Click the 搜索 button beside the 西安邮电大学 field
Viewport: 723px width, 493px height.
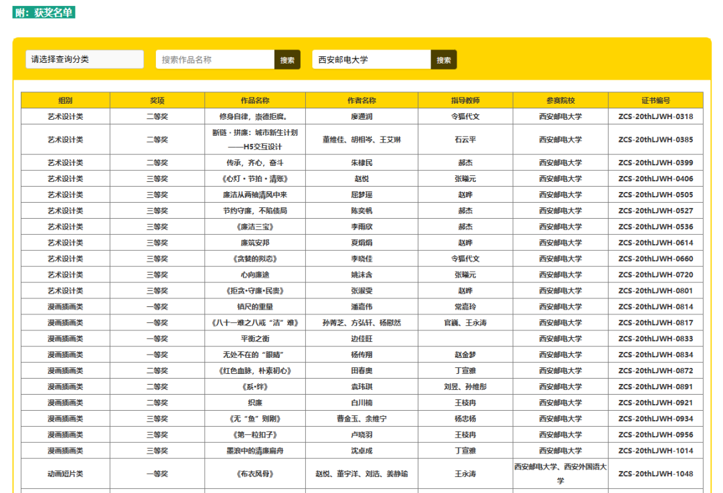pos(444,60)
